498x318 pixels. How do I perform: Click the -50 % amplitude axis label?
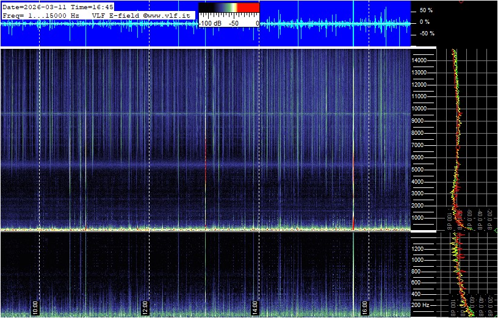[x=425, y=34]
